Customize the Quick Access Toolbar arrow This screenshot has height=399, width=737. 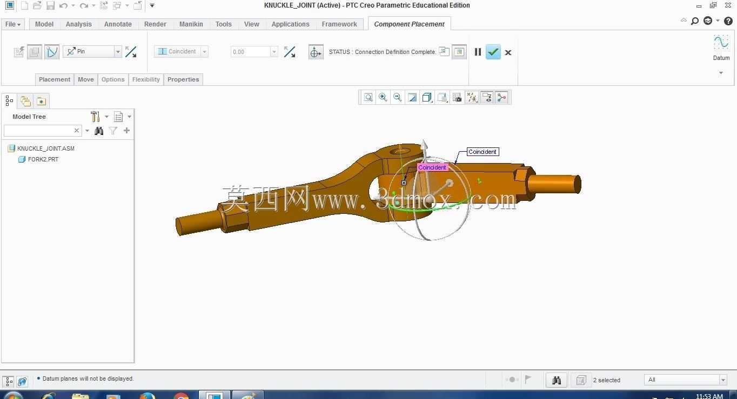coord(152,6)
